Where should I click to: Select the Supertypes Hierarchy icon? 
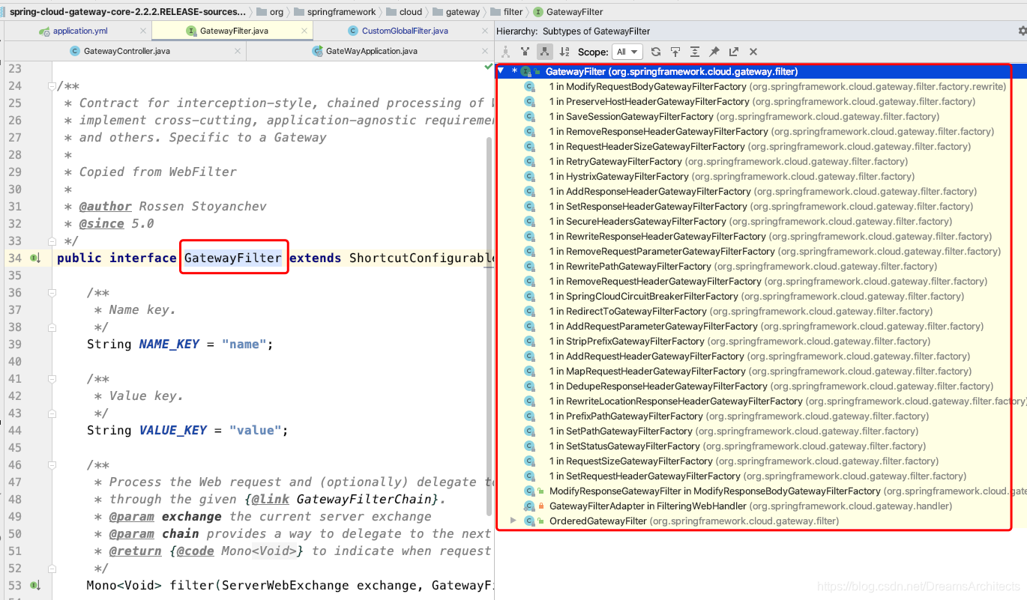tap(525, 51)
